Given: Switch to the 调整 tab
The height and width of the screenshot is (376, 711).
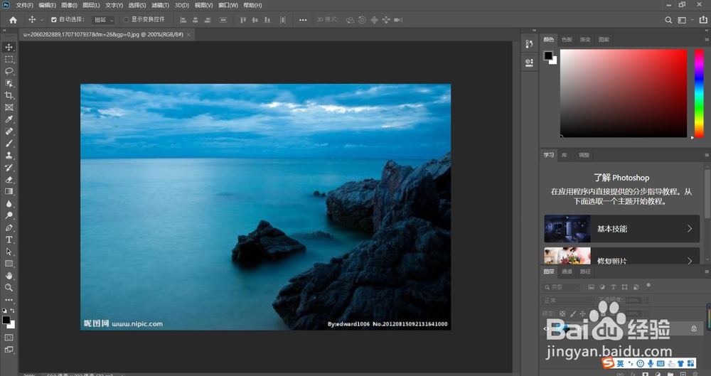Looking at the screenshot, I should 584,155.
